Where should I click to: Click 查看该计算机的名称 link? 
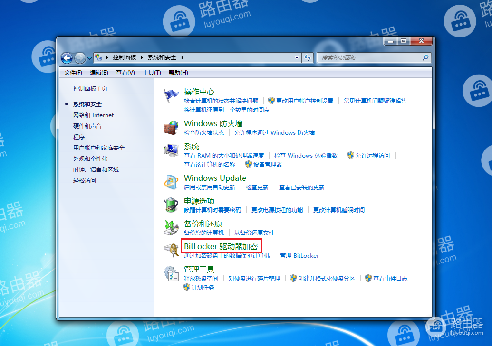tap(209, 165)
